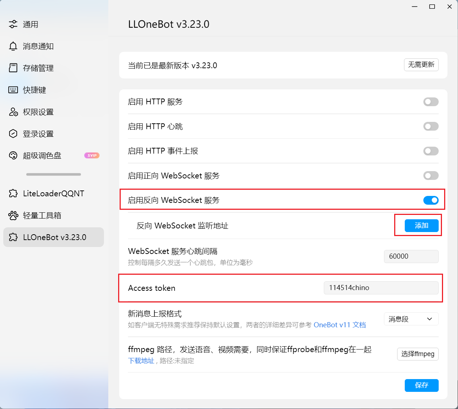Click the 轻量工具箱 paw icon
The height and width of the screenshot is (409, 458).
[x=13, y=215]
